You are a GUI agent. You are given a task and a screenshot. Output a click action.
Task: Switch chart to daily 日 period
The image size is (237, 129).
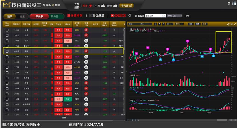(155, 24)
